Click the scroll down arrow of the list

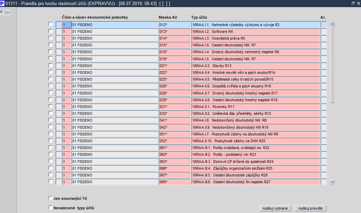(332, 182)
